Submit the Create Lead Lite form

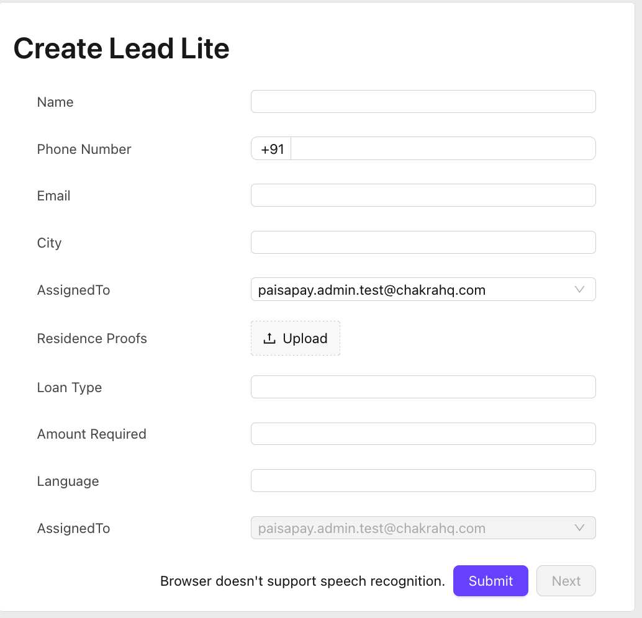[491, 581]
